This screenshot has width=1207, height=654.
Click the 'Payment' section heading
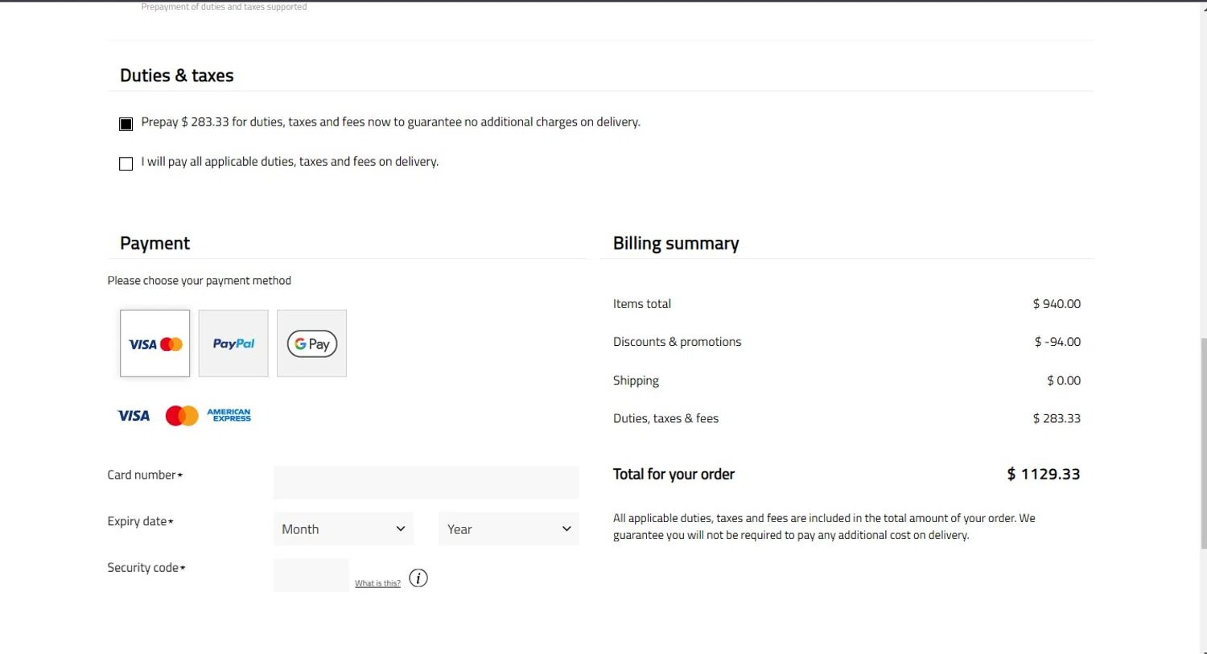point(154,244)
